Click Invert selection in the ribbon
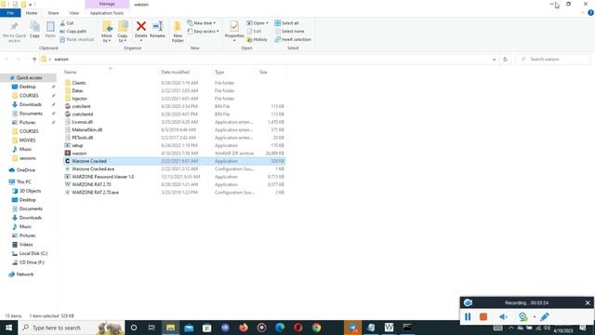 click(x=293, y=39)
